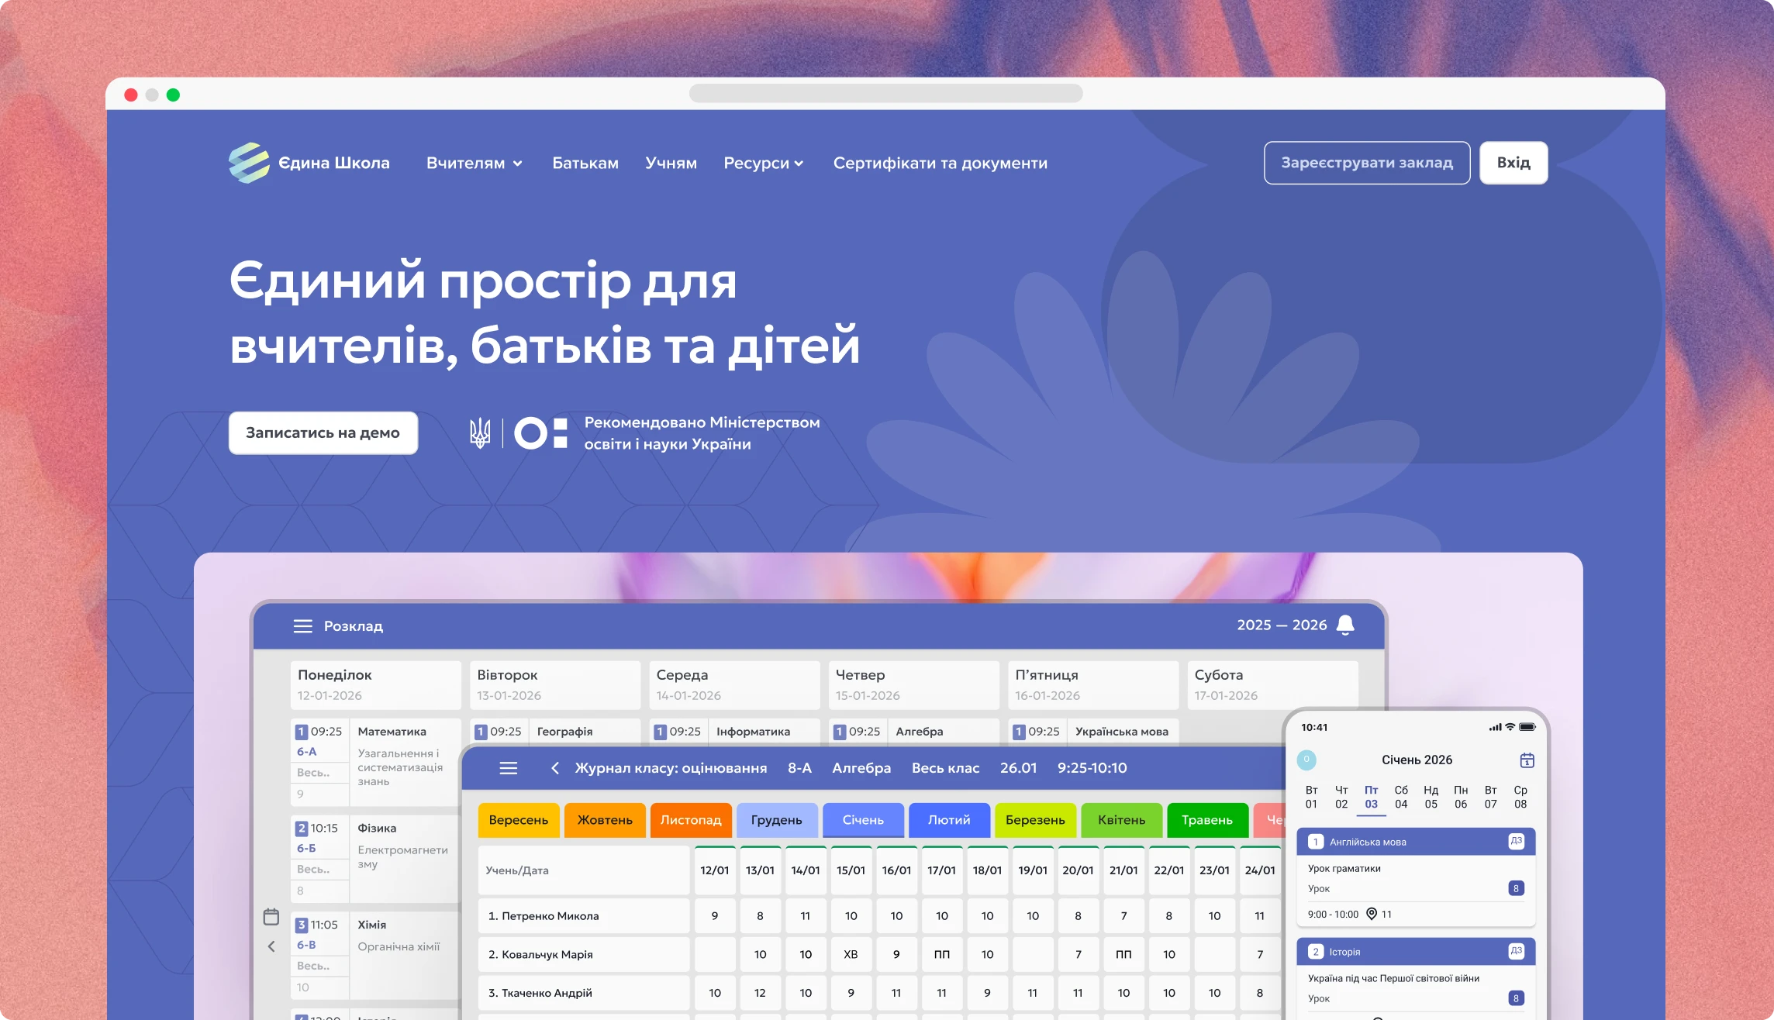Open the 8-А class selector
1774x1020 pixels.
point(799,768)
